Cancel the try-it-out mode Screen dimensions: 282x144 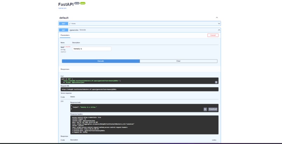(213, 35)
